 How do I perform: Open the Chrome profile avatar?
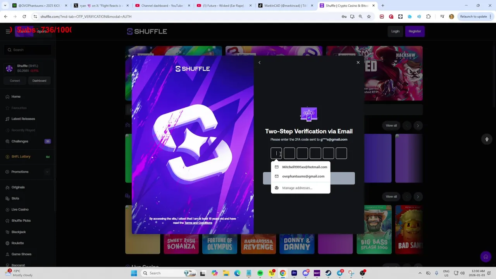pyautogui.click(x=451, y=17)
